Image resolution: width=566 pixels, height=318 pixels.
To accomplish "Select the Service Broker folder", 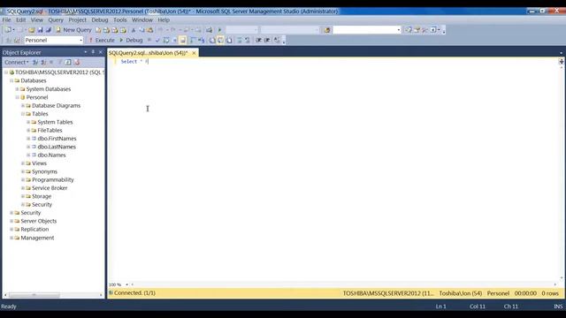I will pyautogui.click(x=50, y=188).
